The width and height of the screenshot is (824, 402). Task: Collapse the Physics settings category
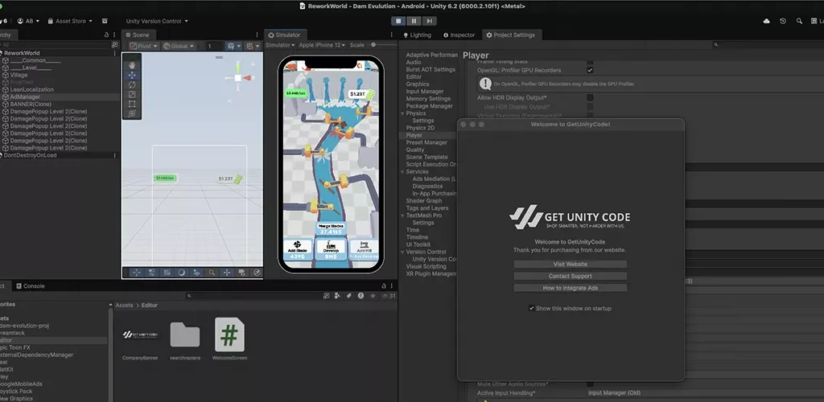[402, 113]
